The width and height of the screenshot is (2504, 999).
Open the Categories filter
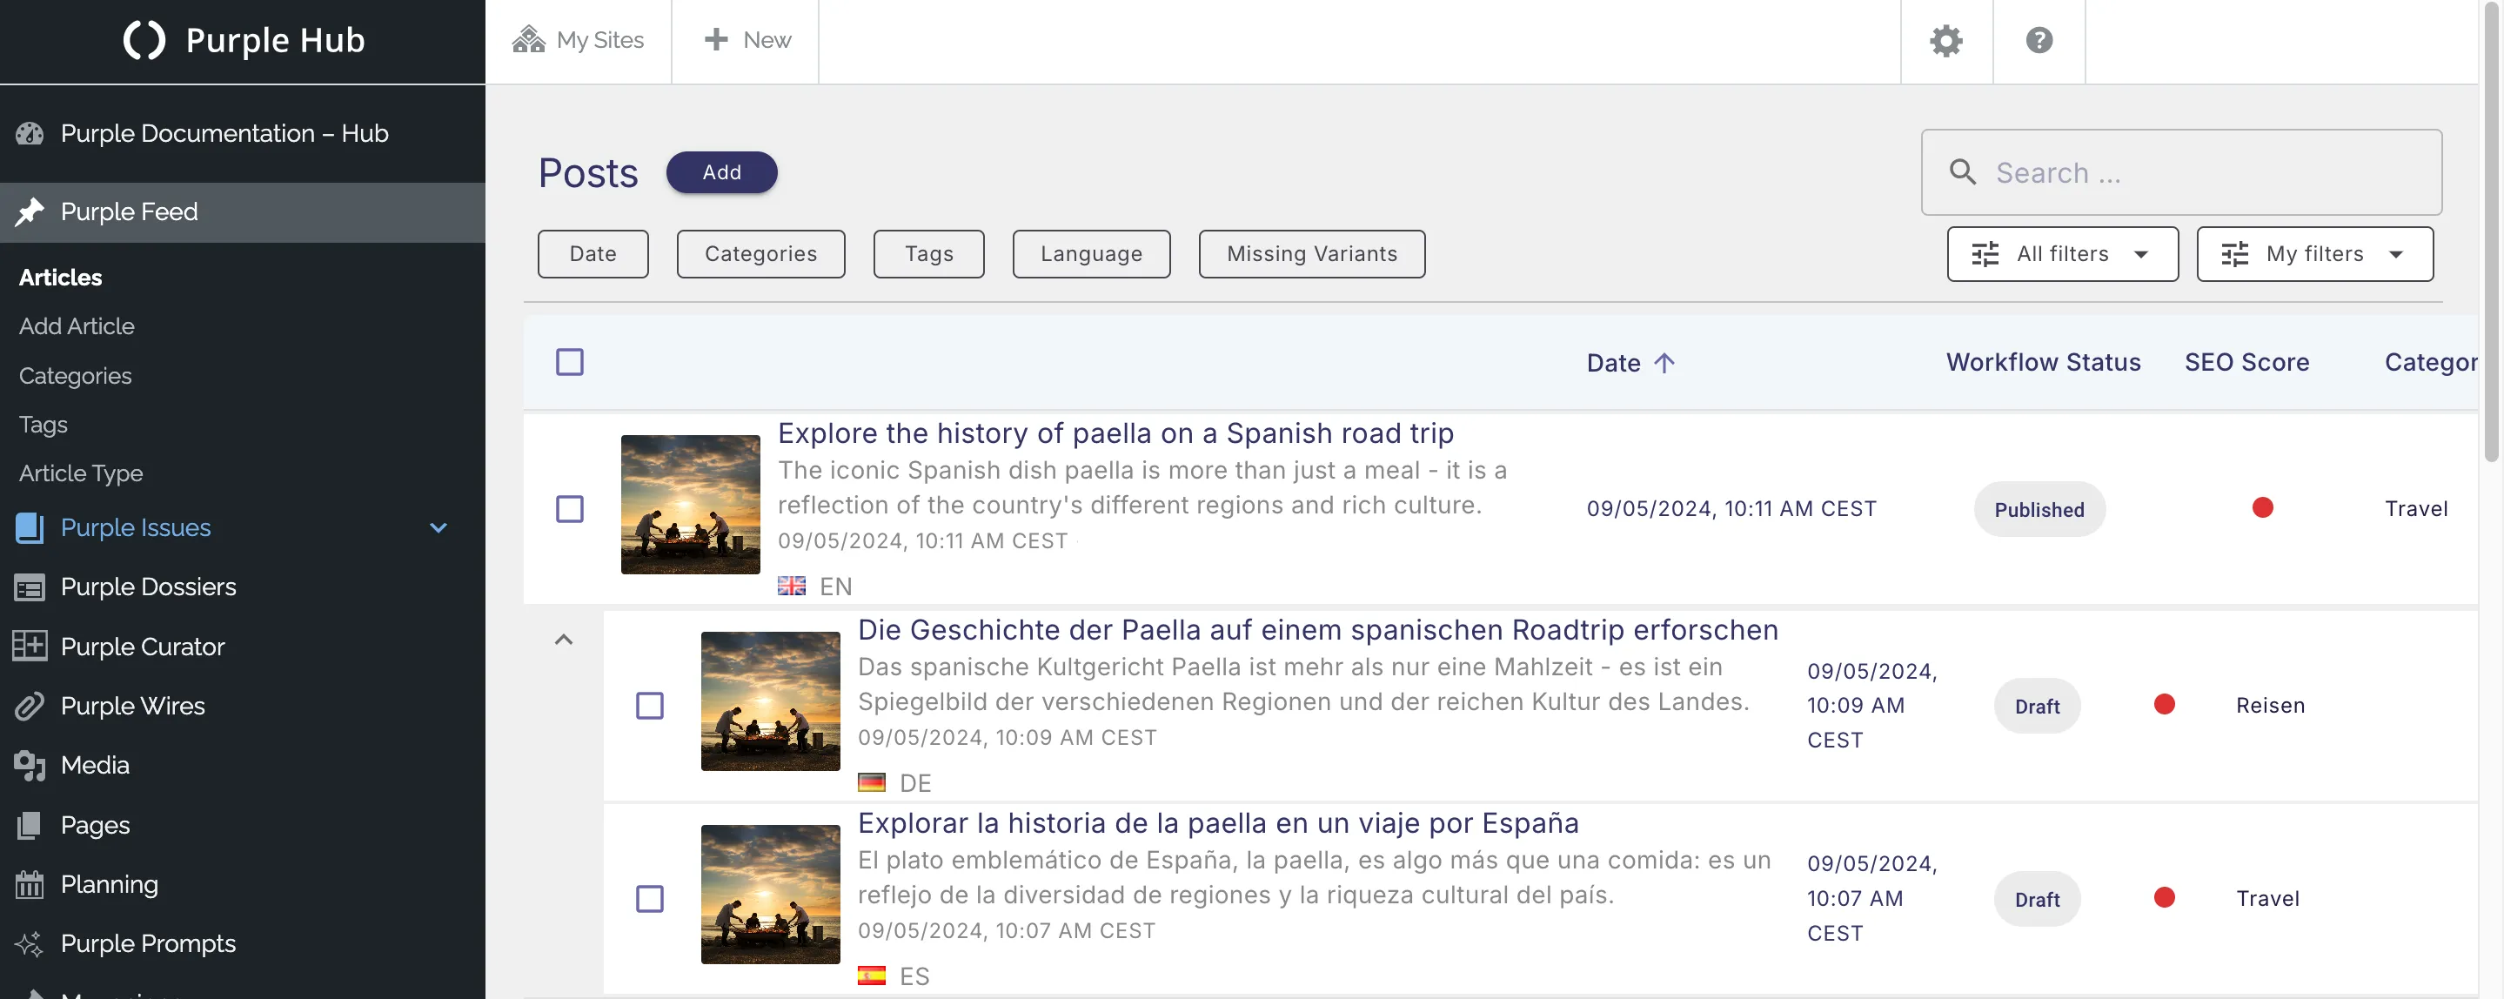(761, 253)
